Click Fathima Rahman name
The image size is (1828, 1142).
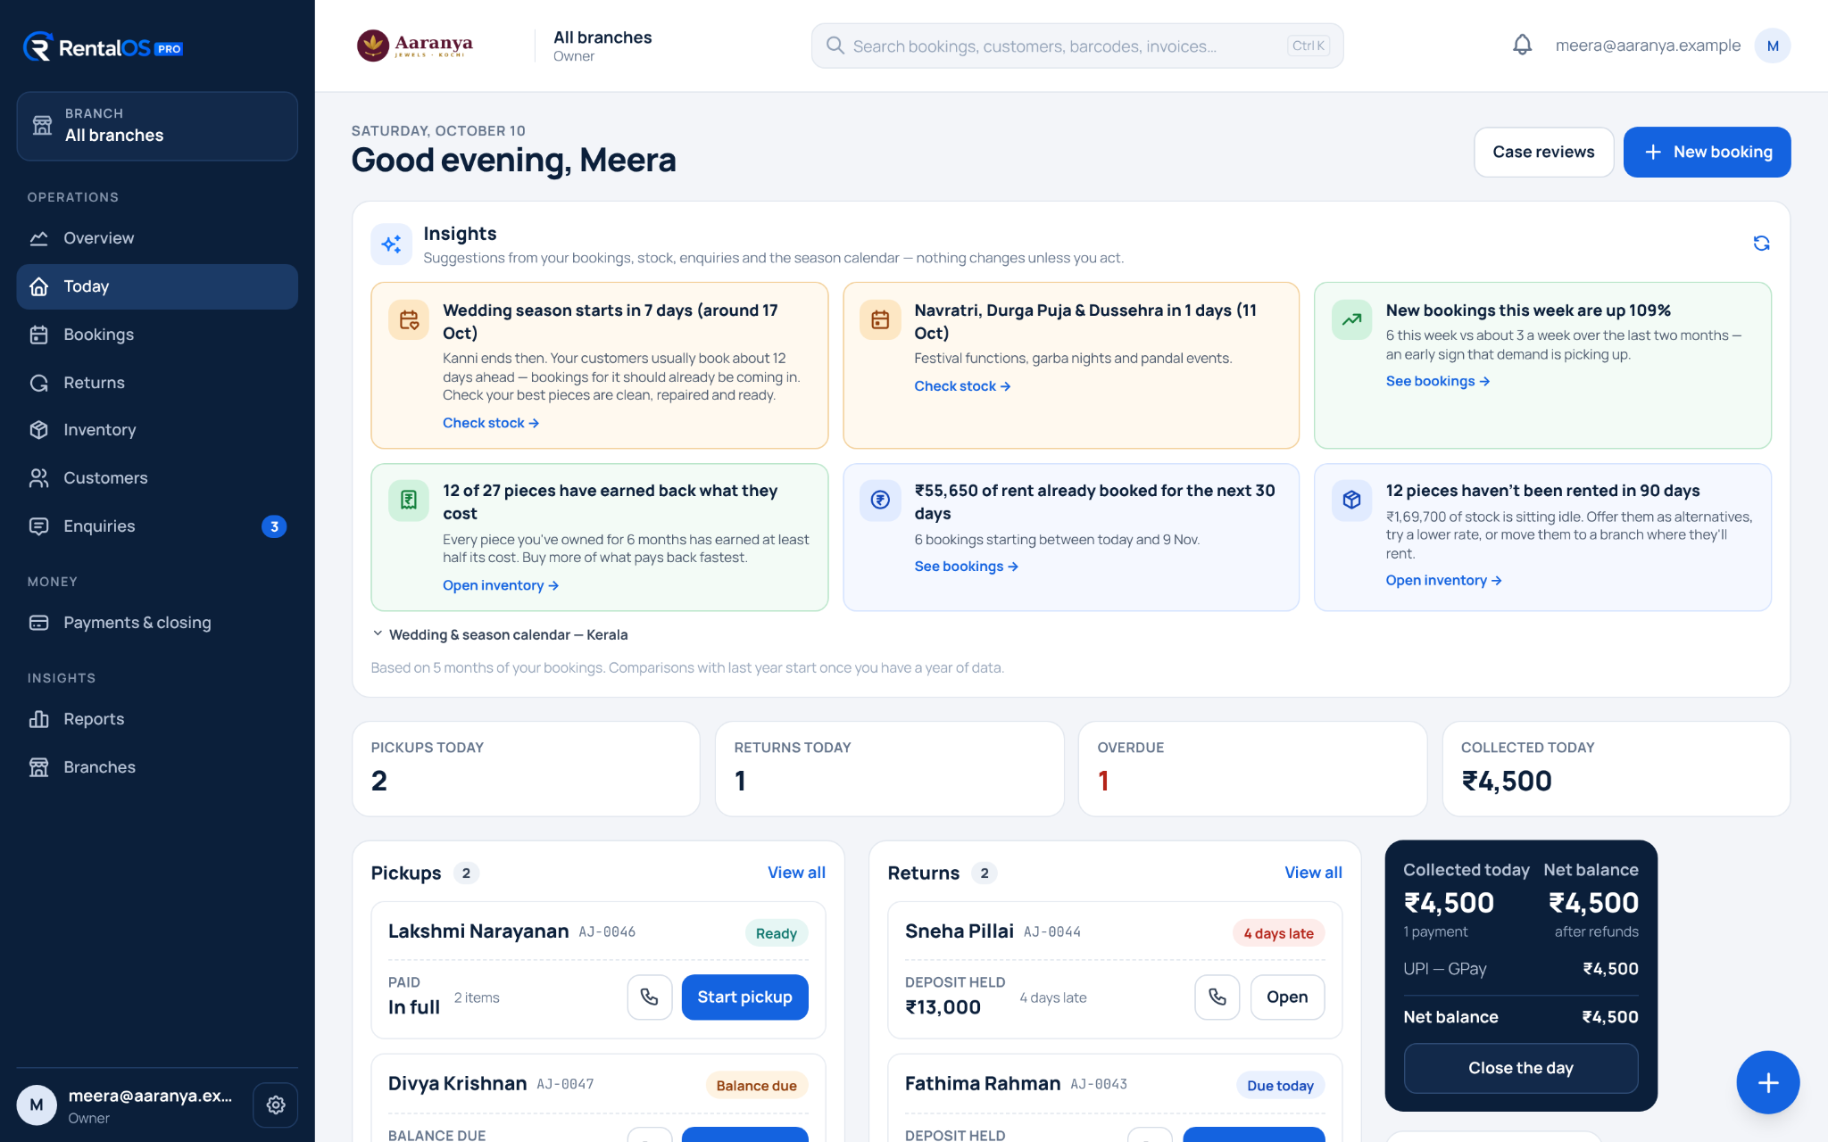pos(983,1083)
